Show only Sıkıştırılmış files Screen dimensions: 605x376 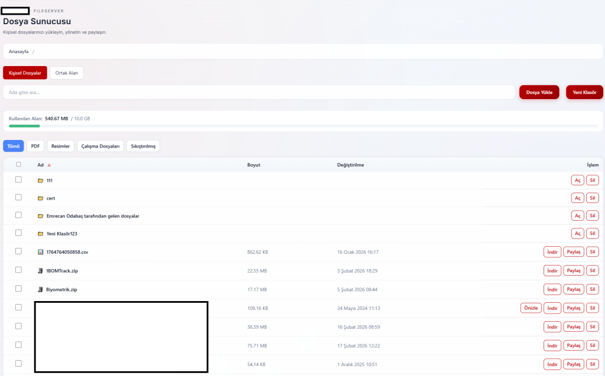[x=143, y=146]
